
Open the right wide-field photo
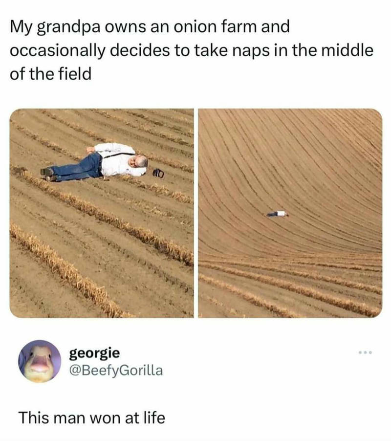click(x=290, y=213)
